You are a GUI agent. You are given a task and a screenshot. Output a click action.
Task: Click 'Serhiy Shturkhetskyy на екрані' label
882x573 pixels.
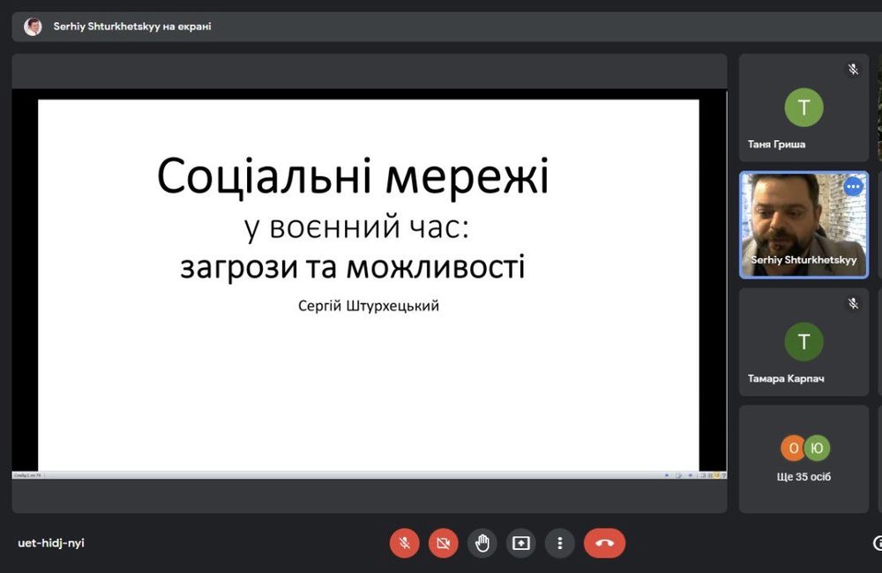pyautogui.click(x=132, y=26)
